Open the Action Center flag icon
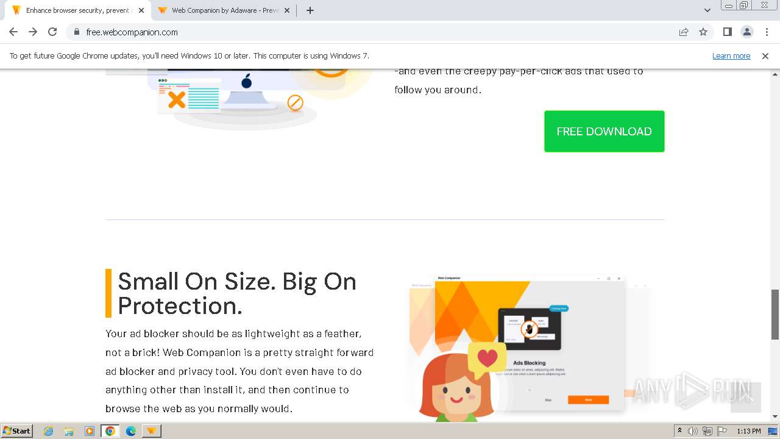Image resolution: width=780 pixels, height=439 pixels. click(721, 431)
